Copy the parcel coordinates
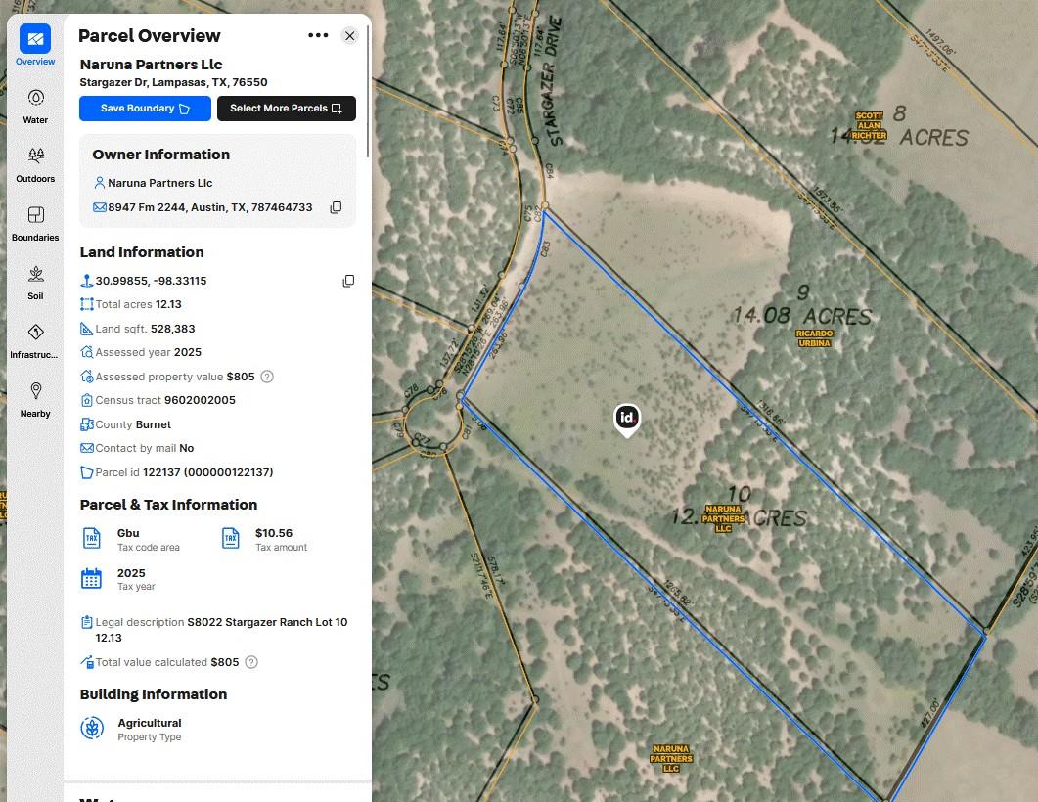Viewport: 1038px width, 802px height. coord(348,281)
